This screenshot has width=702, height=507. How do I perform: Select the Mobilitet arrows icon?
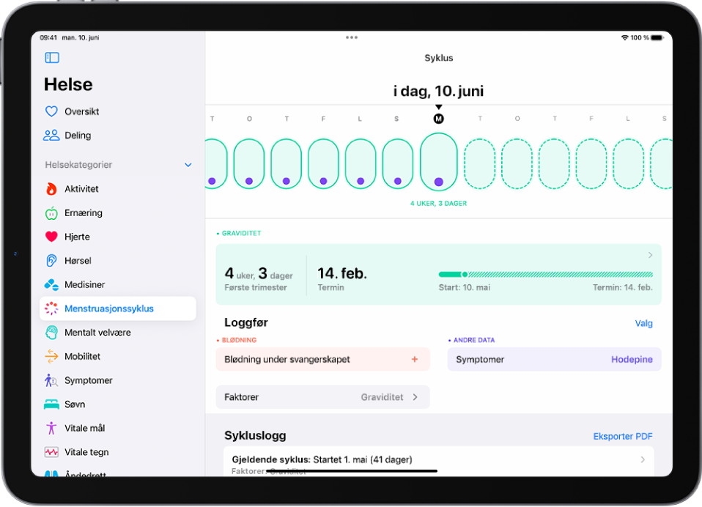[51, 356]
